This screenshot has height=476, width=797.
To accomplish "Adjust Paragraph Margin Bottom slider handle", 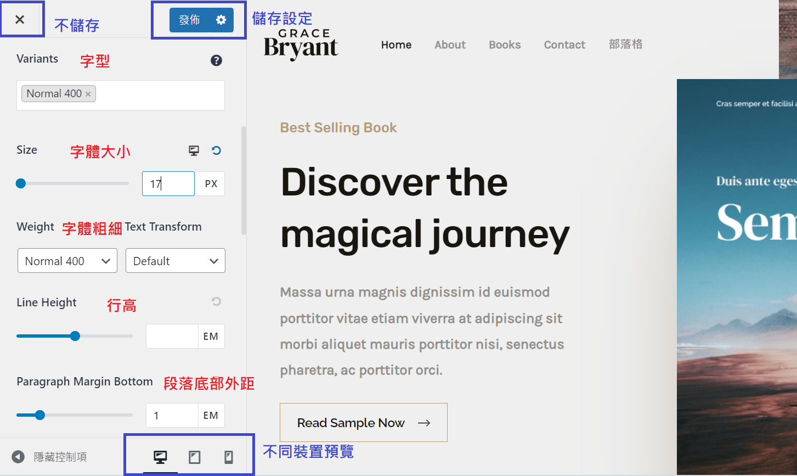I will coord(40,415).
